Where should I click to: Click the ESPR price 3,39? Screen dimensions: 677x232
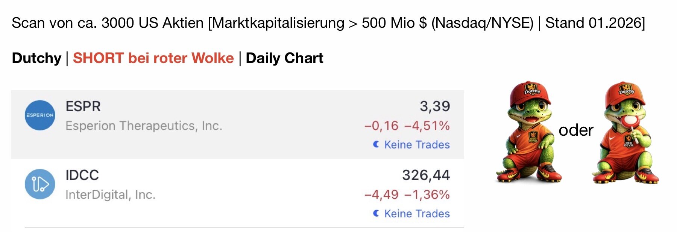[x=435, y=106]
